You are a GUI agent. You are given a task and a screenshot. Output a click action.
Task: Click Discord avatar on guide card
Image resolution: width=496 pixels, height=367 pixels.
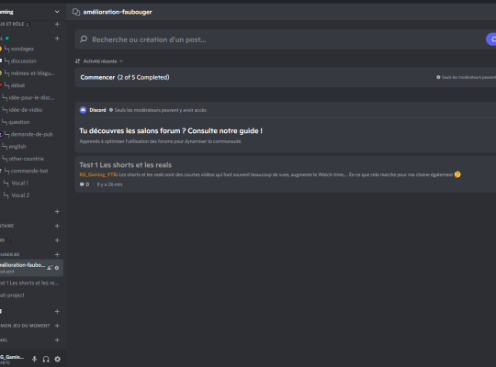[x=83, y=110]
